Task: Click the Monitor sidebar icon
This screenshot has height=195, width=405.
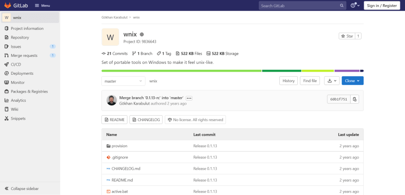Action: [6, 83]
